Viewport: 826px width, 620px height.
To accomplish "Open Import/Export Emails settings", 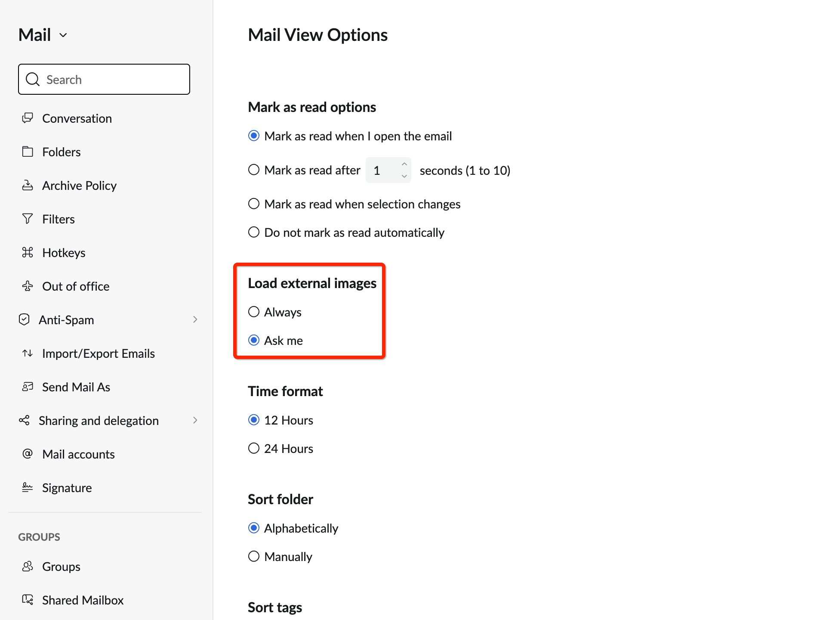I will [98, 353].
